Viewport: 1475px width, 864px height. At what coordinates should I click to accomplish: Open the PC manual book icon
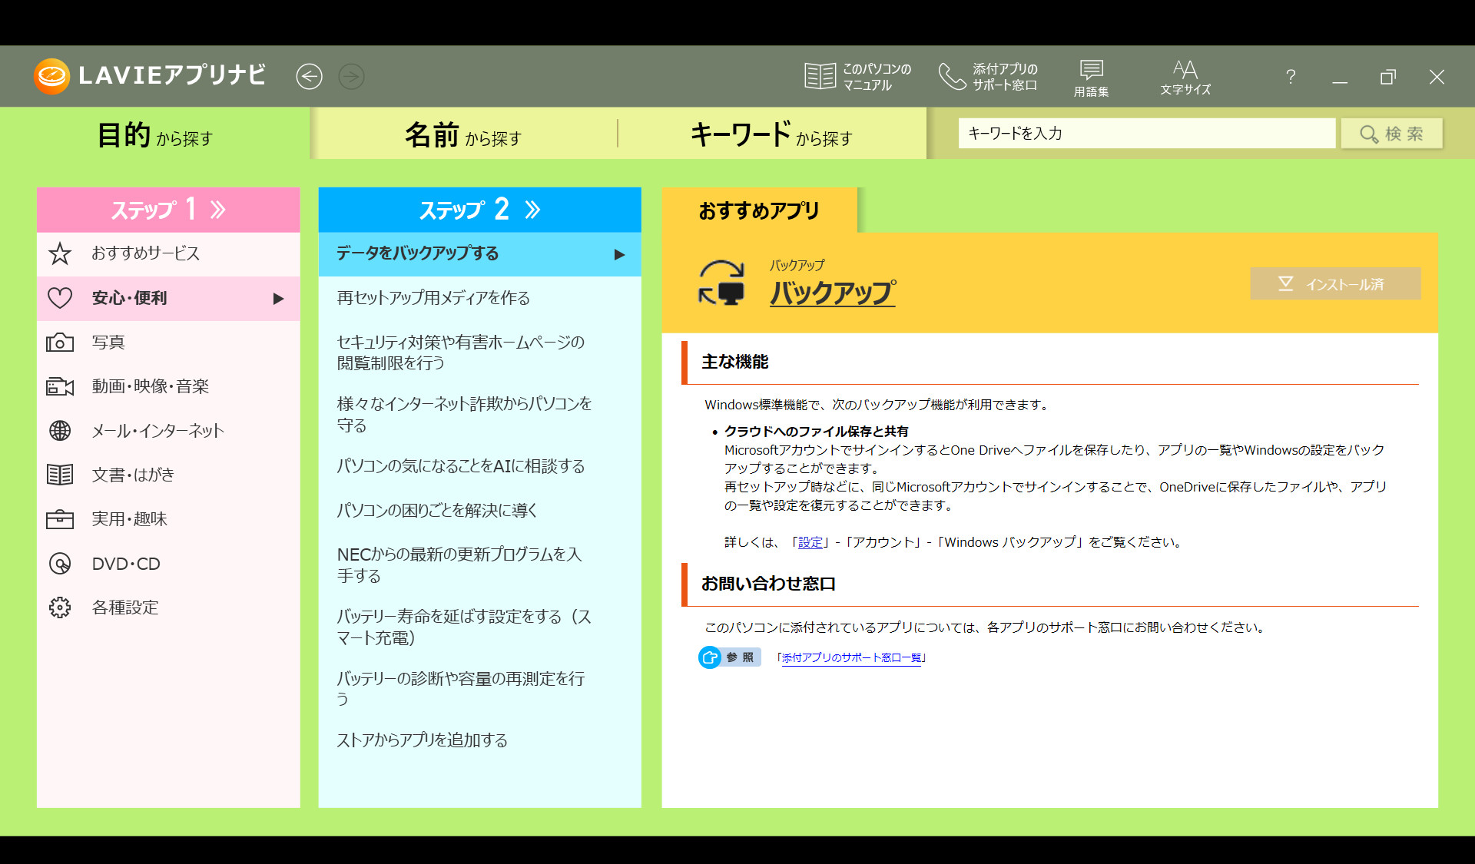pos(820,77)
